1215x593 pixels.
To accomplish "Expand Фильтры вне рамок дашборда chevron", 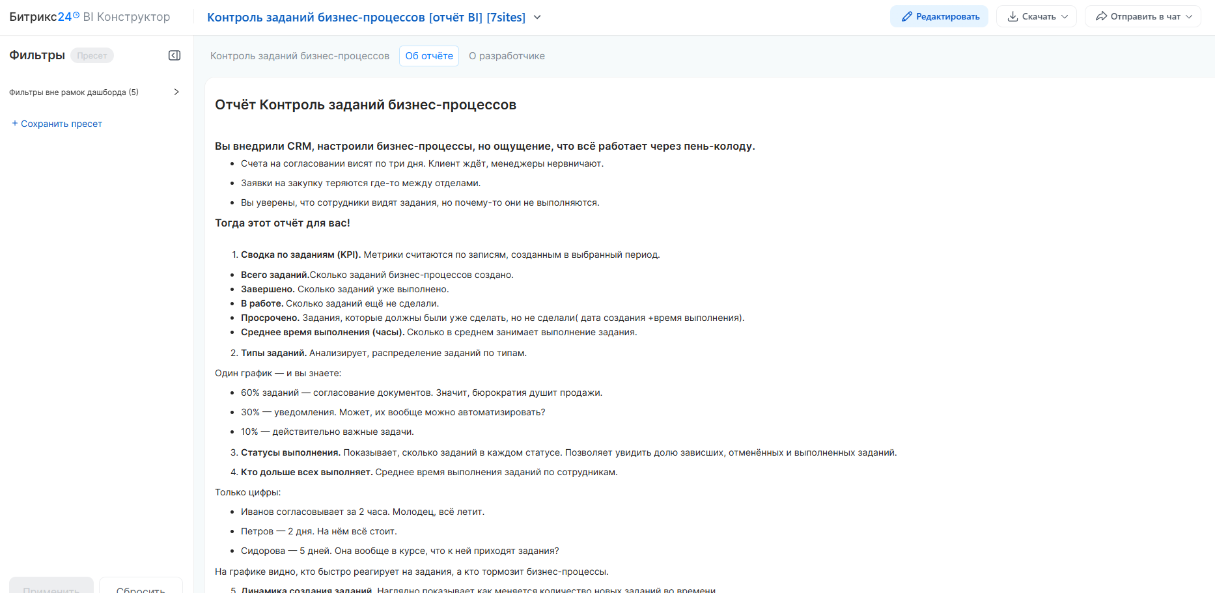I will pos(176,92).
